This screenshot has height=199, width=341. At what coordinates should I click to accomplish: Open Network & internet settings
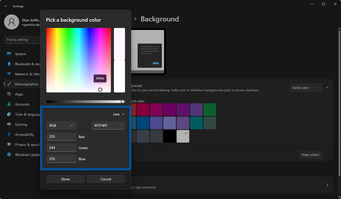[26, 74]
